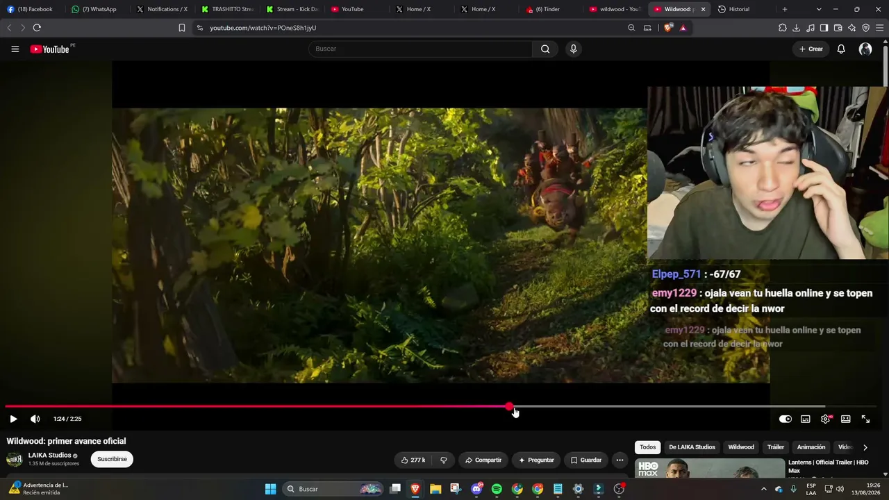Image resolution: width=889 pixels, height=500 pixels.
Task: Open the Crear menu
Action: (811, 49)
